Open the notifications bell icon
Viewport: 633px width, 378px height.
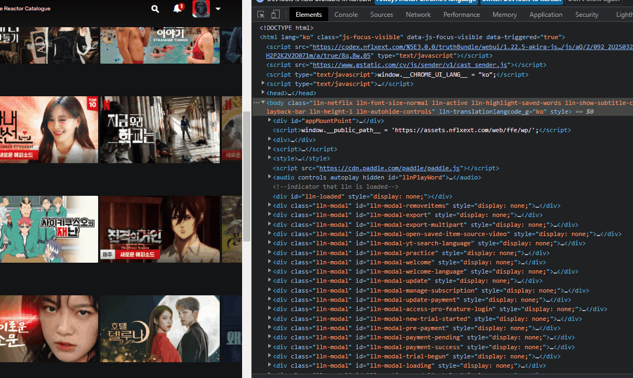[x=178, y=8]
